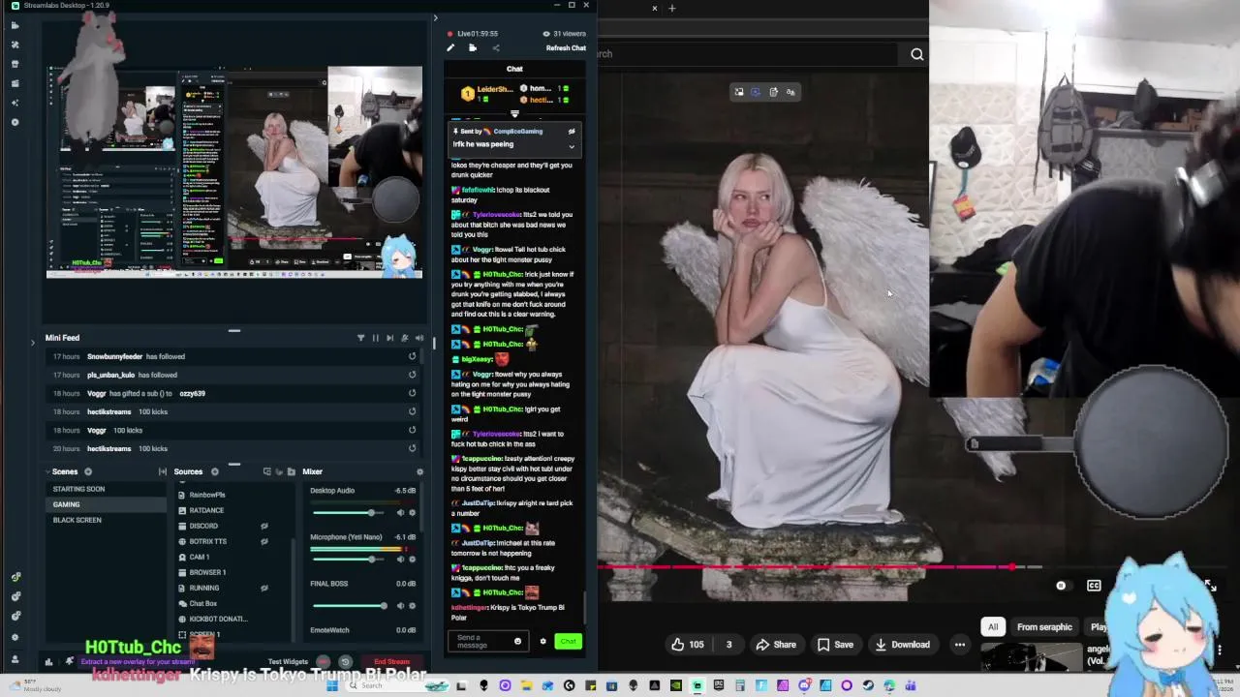Pause the Mini Feed alert queue
Image resolution: width=1240 pixels, height=697 pixels.
(375, 338)
